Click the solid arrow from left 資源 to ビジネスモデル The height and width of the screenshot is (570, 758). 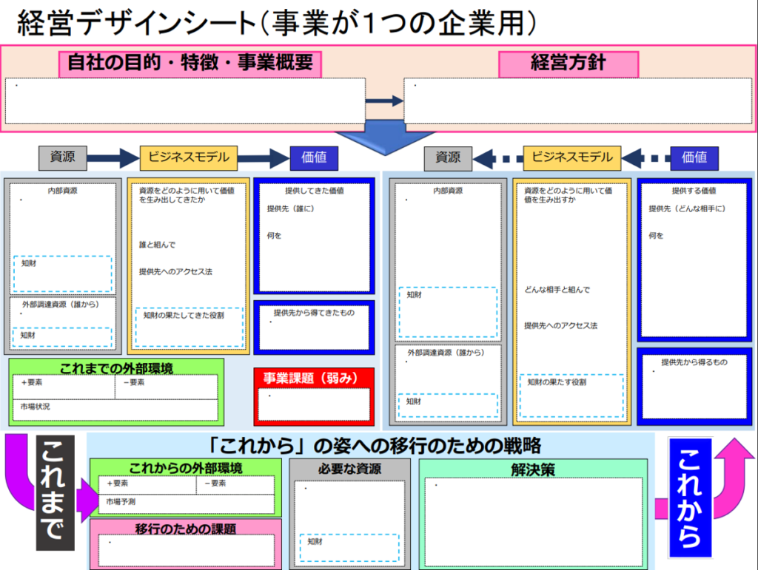pyautogui.click(x=113, y=157)
